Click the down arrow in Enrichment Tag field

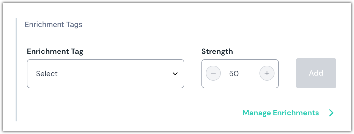coord(175,74)
